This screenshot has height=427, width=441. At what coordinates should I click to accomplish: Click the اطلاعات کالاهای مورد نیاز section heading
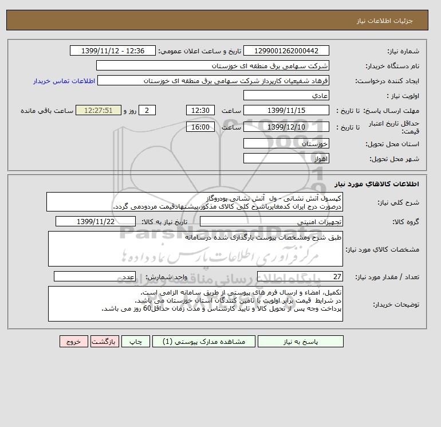(377, 184)
